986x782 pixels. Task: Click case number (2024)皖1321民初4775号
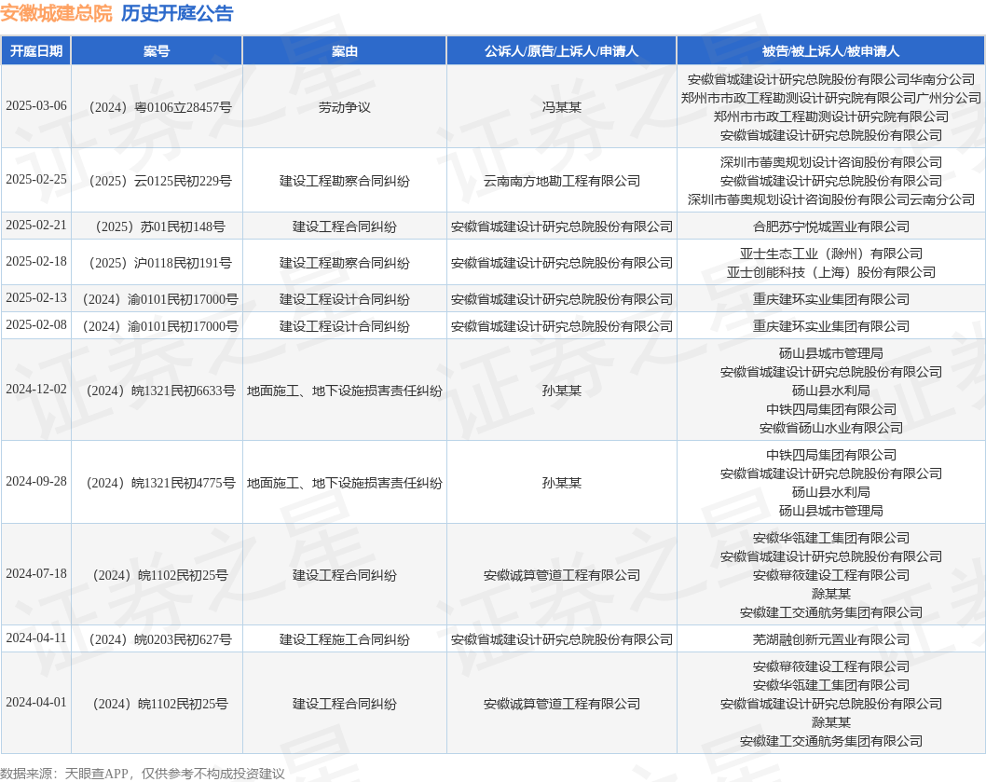click(x=157, y=483)
